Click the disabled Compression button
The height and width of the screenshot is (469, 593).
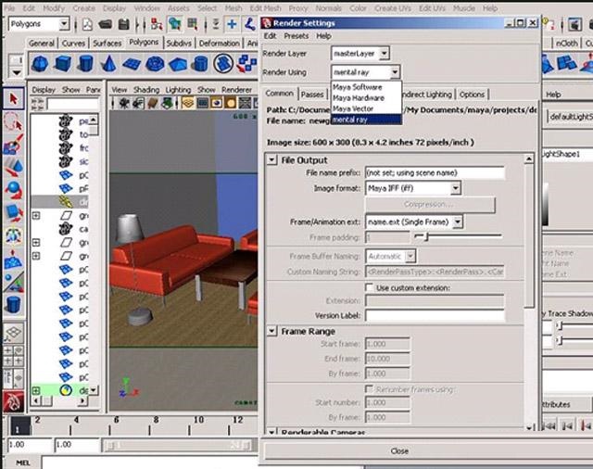point(430,204)
